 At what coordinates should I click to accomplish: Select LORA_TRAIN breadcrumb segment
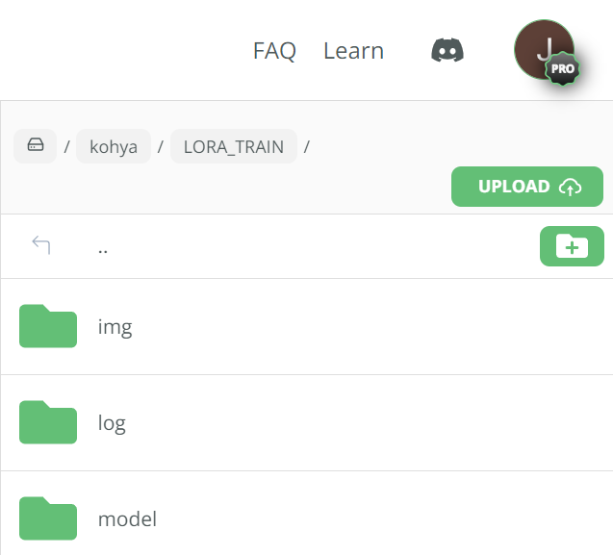[234, 147]
